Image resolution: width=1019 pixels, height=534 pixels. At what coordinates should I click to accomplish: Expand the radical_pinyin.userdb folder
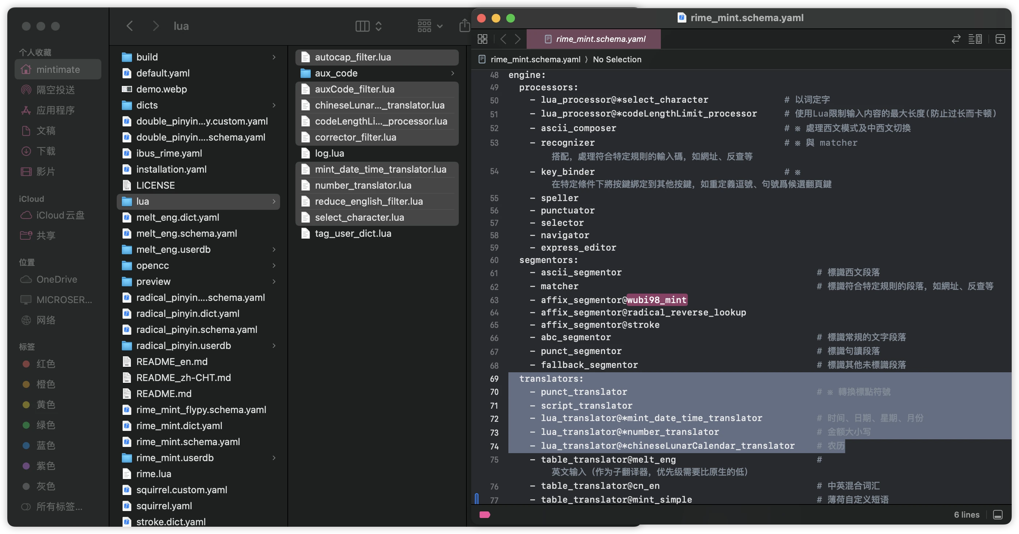[274, 346]
